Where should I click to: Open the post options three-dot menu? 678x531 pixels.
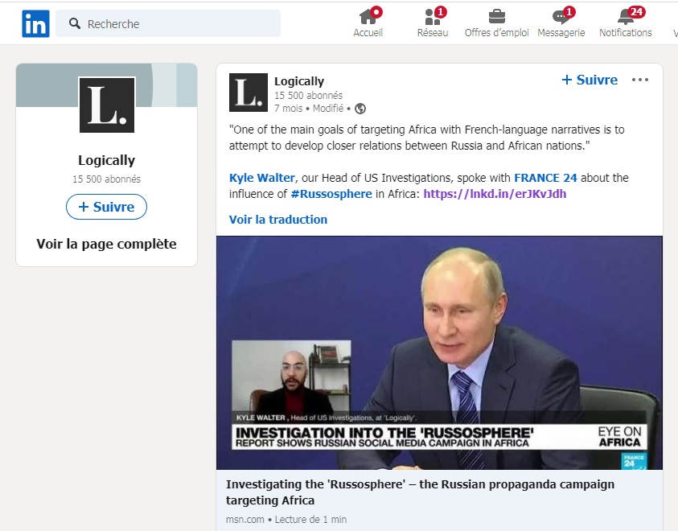click(640, 80)
